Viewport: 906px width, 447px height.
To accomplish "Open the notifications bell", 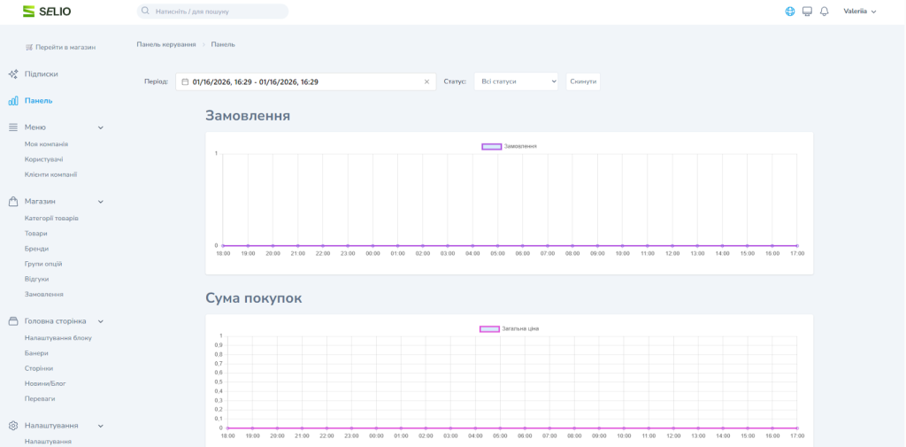I will [x=824, y=12].
